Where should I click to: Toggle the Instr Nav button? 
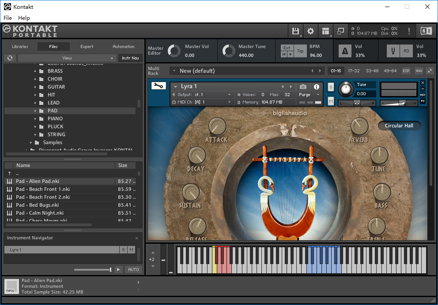coord(130,58)
